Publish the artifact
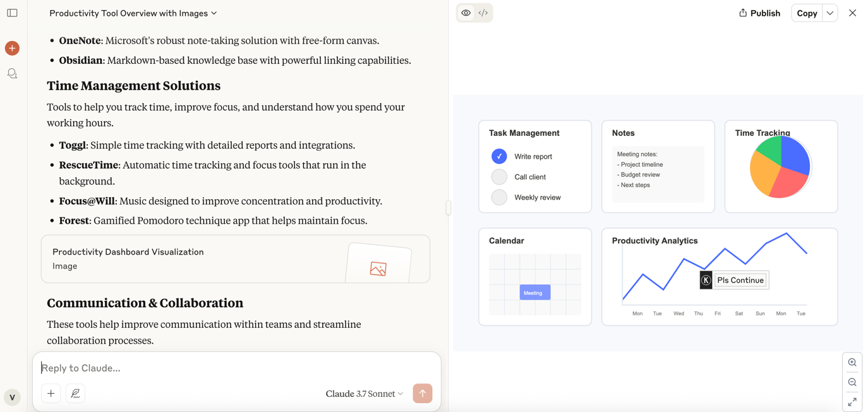The image size is (863, 412). 759,13
